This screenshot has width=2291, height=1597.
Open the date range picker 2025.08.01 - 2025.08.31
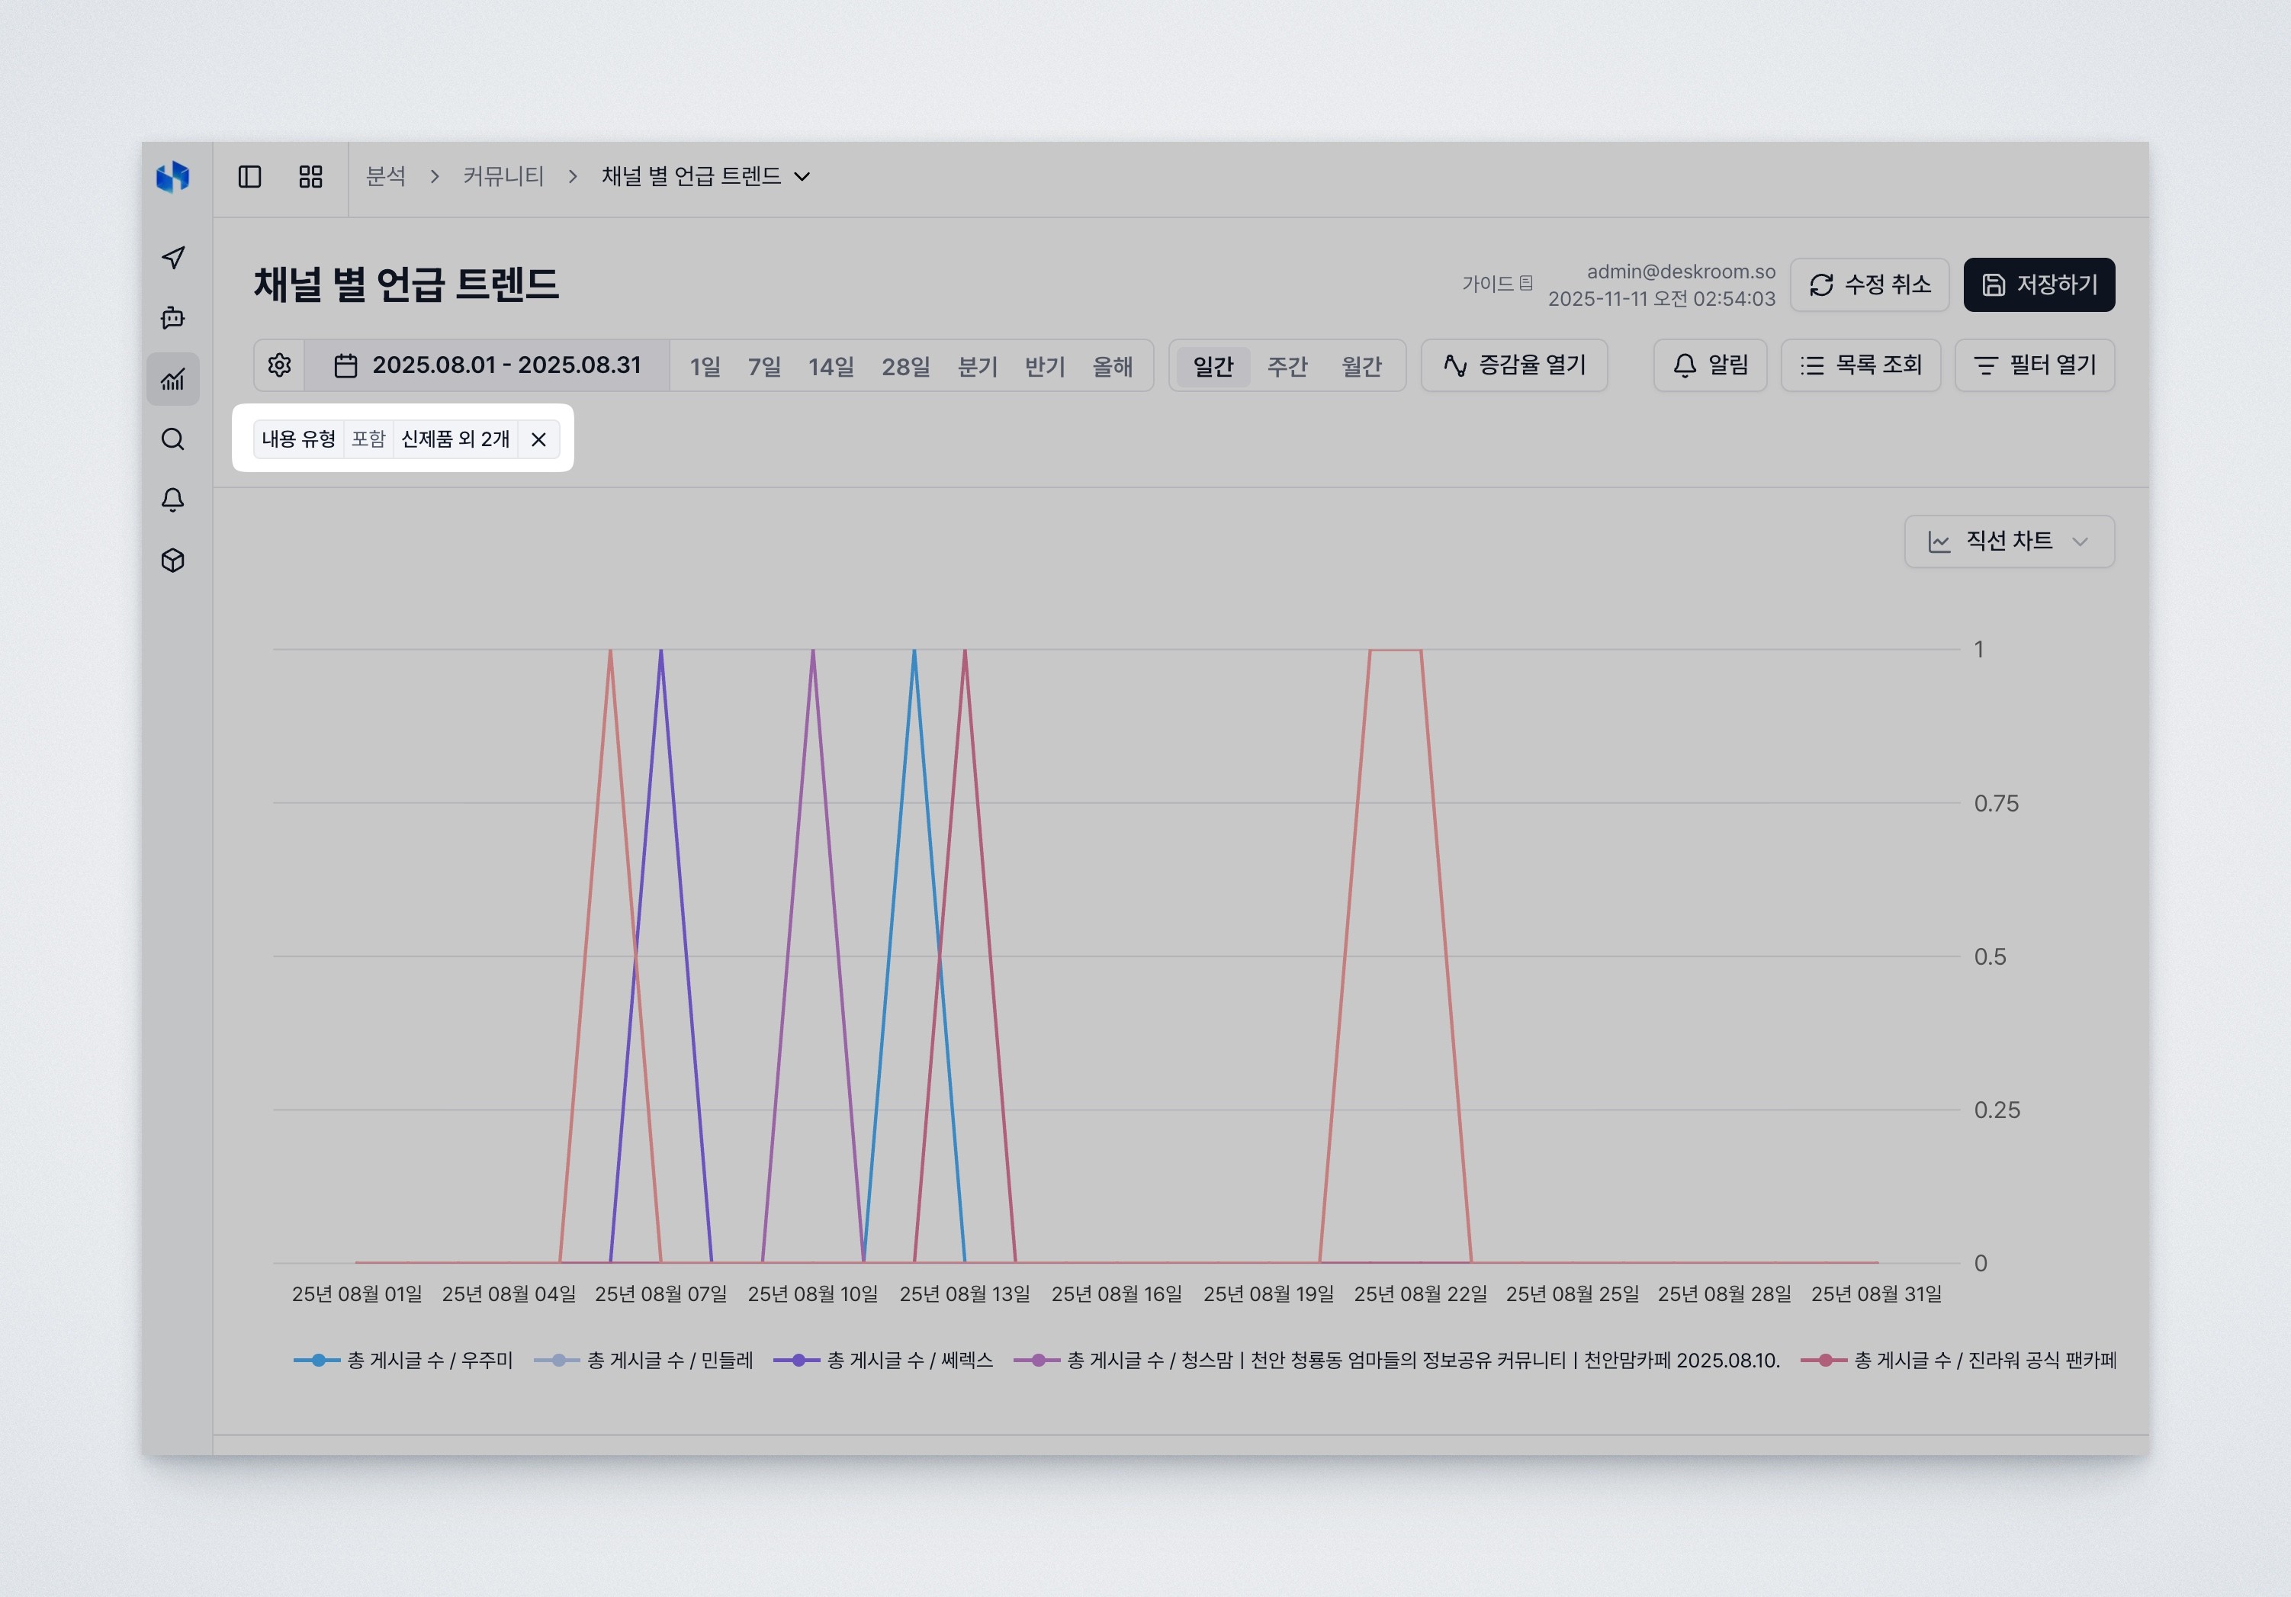point(489,365)
